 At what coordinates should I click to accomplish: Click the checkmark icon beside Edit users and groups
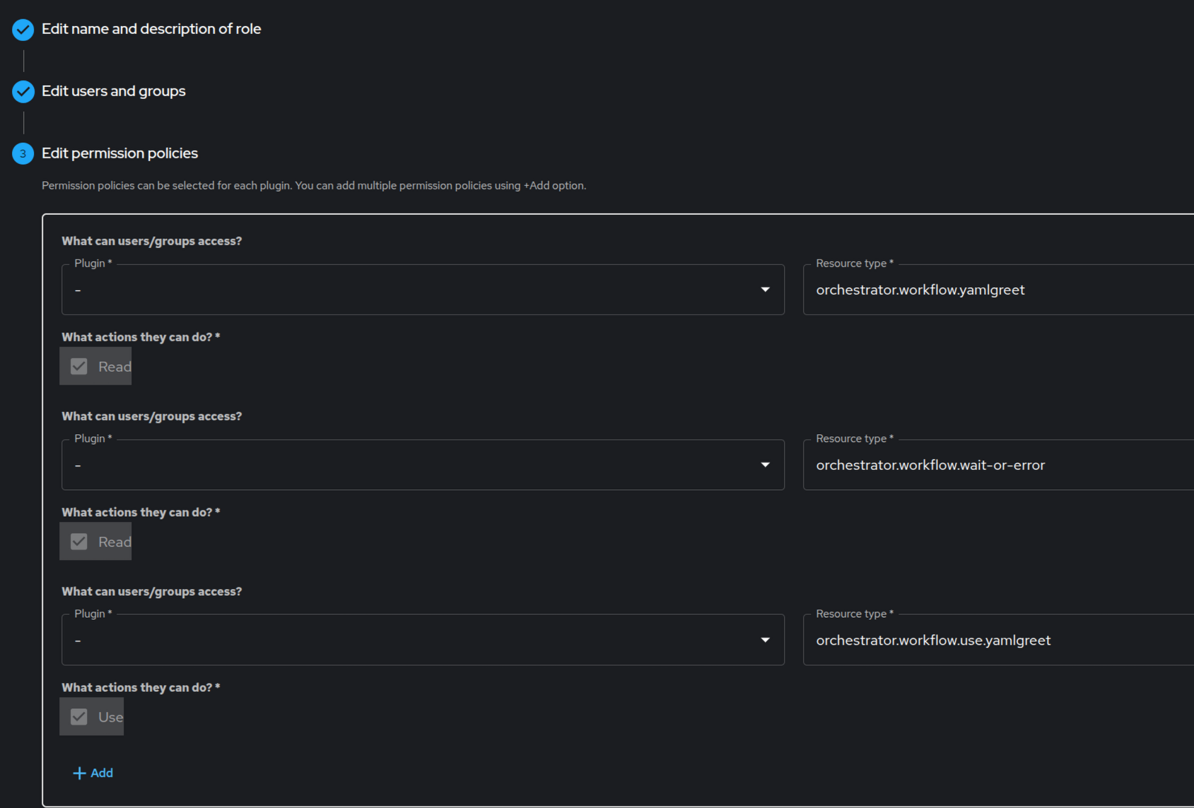[x=23, y=91]
